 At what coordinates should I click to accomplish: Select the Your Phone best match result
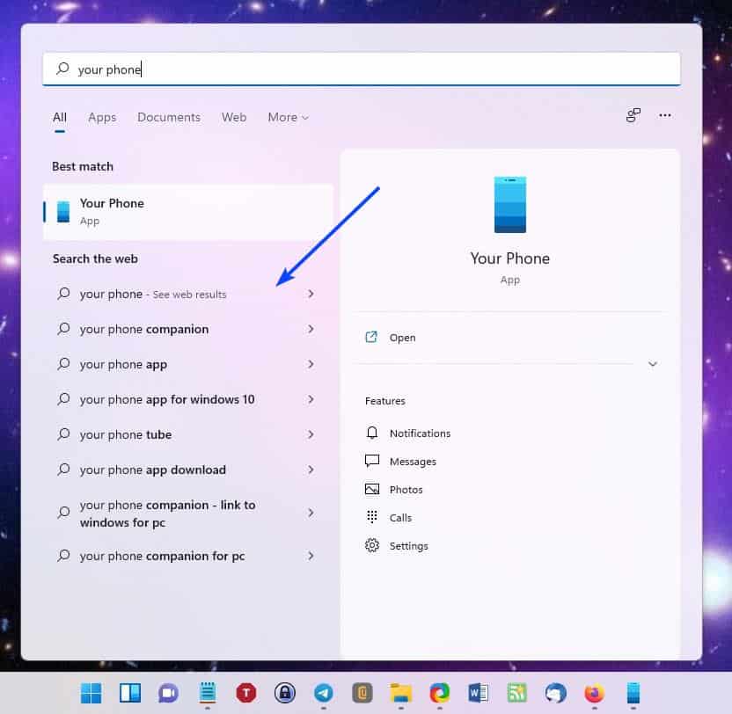pyautogui.click(x=188, y=212)
